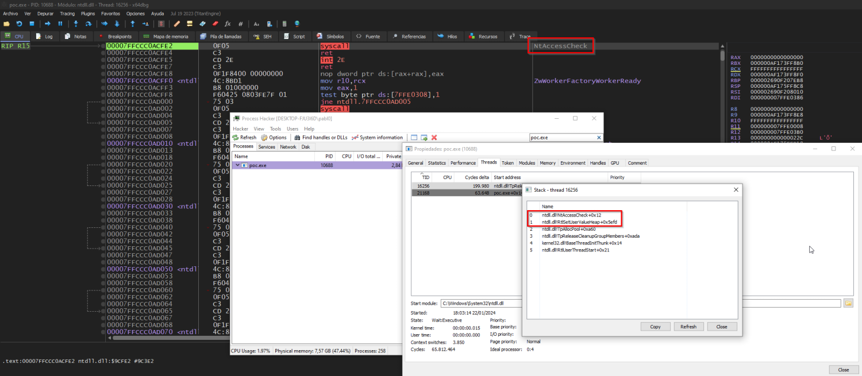862x376 pixels.
Task: Click the restart debugging icon in x64dbg
Action: point(19,24)
